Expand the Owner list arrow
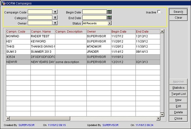The height and width of the screenshot is (129, 191). [55, 23]
